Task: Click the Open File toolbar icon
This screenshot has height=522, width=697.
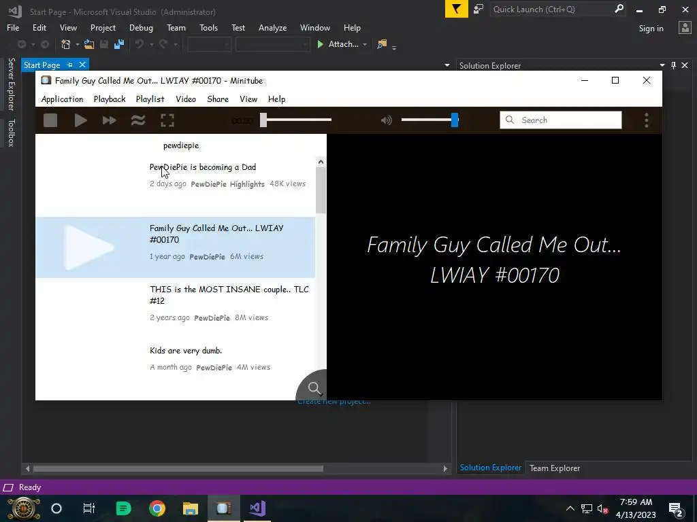Action: 89,44
